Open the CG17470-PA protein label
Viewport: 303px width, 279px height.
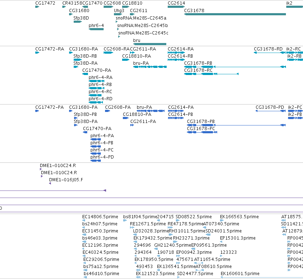pyautogui.click(x=97, y=129)
